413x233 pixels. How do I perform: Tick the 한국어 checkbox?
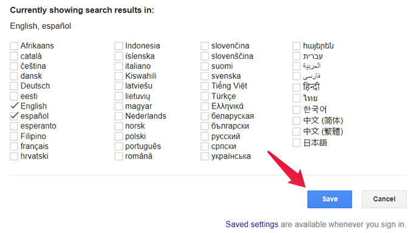pyautogui.click(x=296, y=110)
